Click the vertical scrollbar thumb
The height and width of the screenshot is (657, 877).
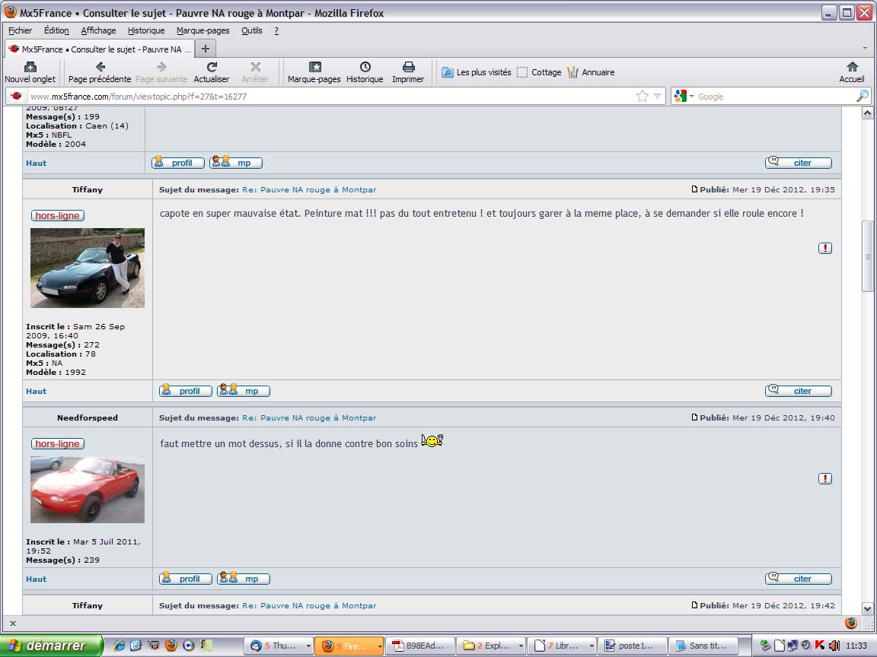[x=868, y=255]
